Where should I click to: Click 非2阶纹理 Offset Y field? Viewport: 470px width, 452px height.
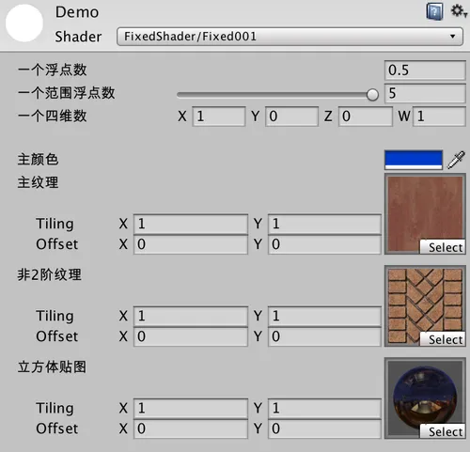point(324,336)
